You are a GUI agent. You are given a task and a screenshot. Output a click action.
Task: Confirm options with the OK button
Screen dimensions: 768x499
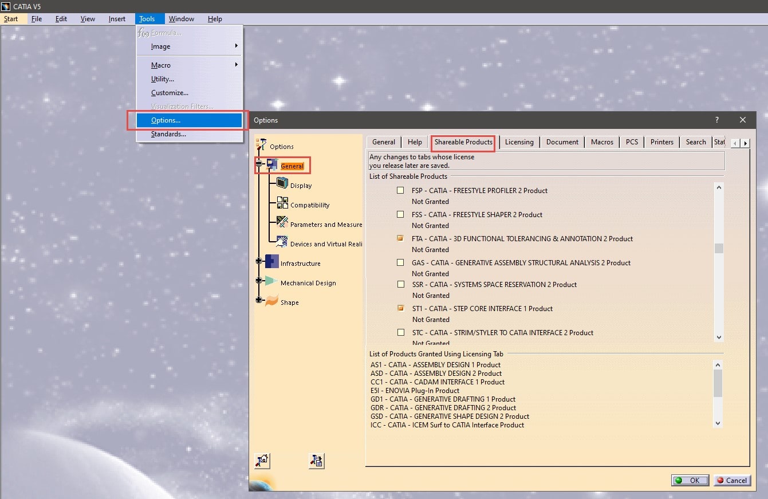point(690,480)
